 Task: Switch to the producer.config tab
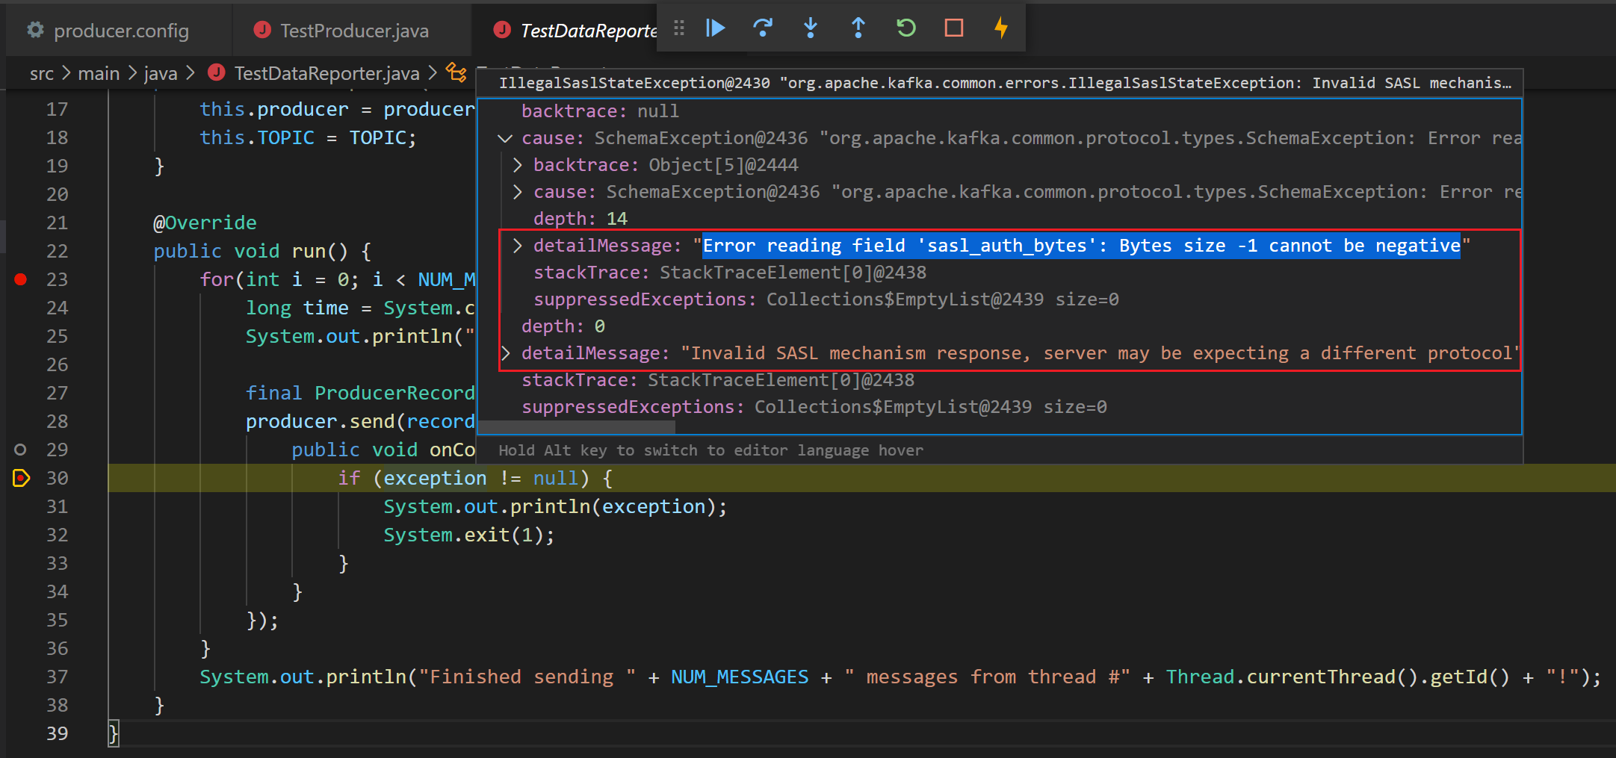click(x=120, y=31)
